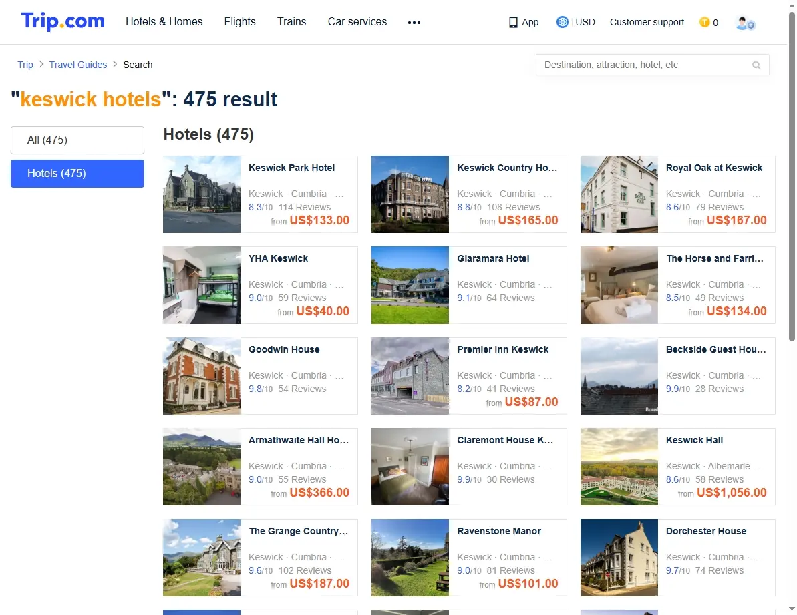The height and width of the screenshot is (615, 797).
Task: Click the Trip Coins icon
Action: pos(705,22)
